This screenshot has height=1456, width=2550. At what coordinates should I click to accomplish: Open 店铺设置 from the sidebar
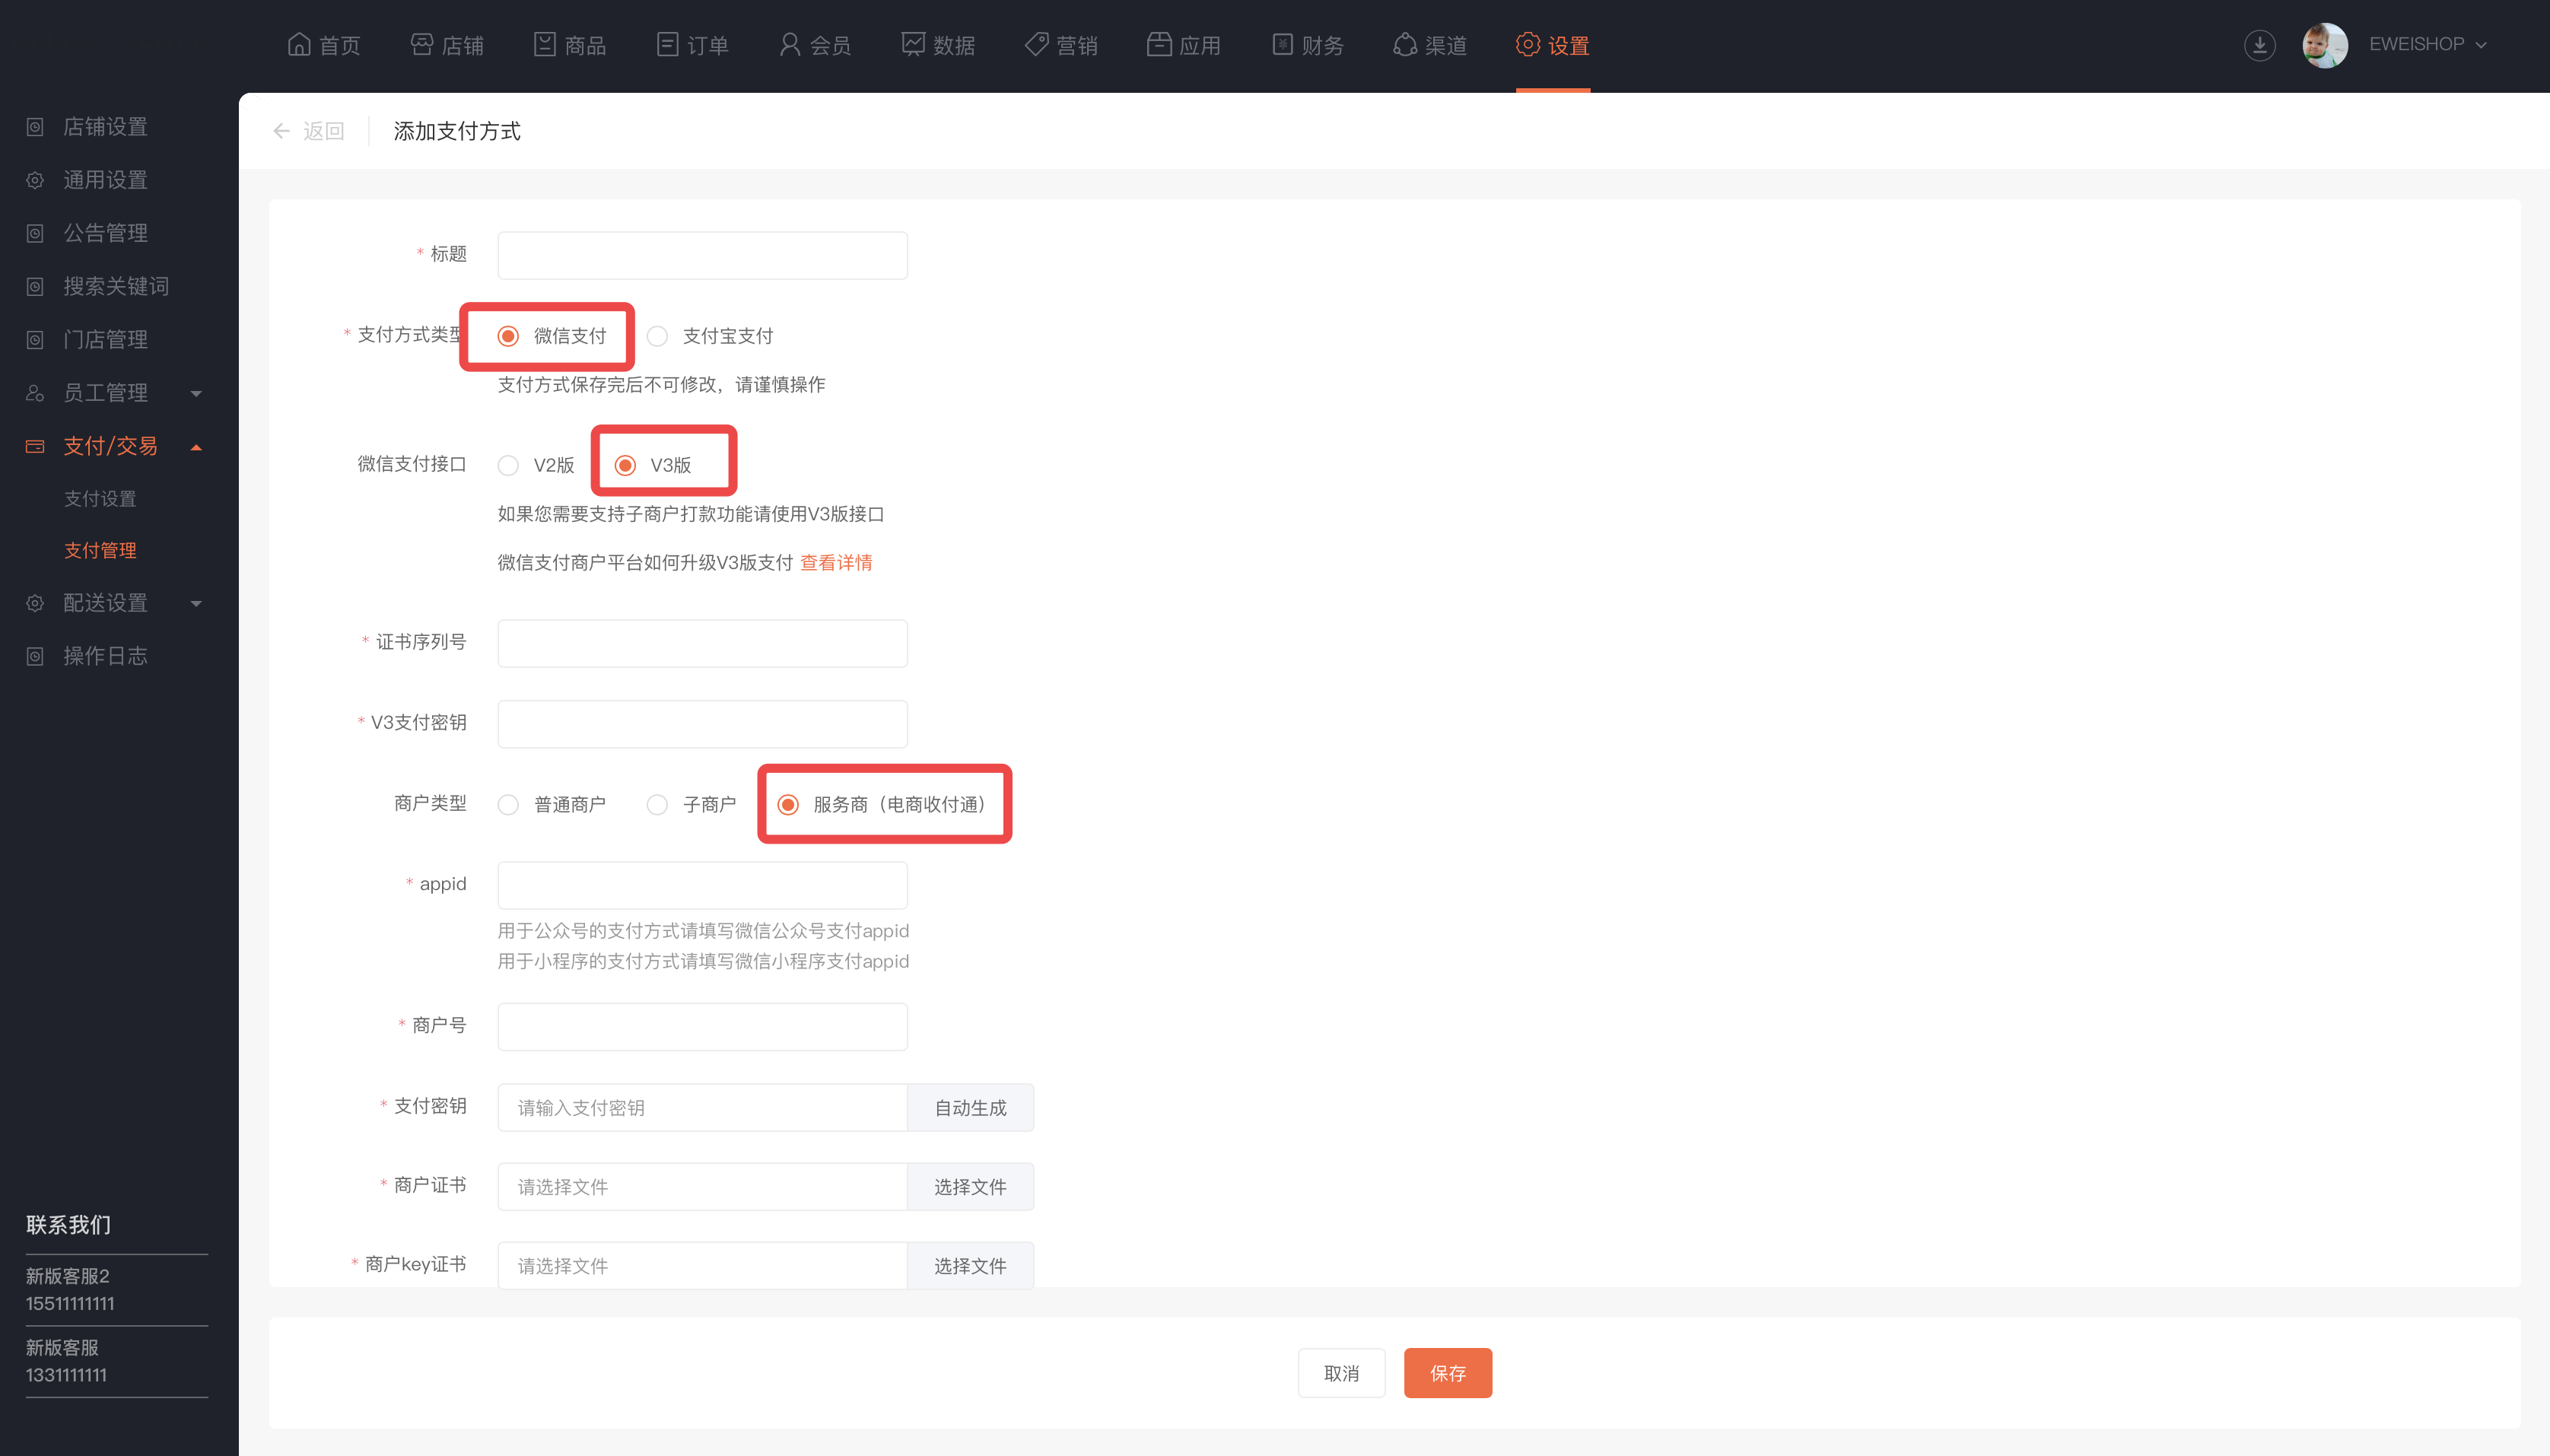tap(105, 127)
